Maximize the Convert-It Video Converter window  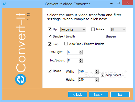tap(118, 3)
